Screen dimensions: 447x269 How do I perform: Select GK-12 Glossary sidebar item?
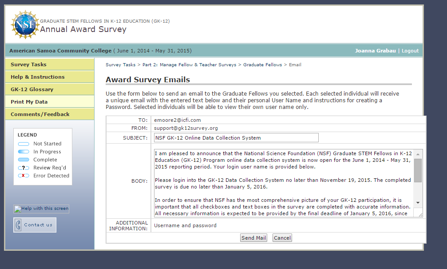(x=32, y=89)
